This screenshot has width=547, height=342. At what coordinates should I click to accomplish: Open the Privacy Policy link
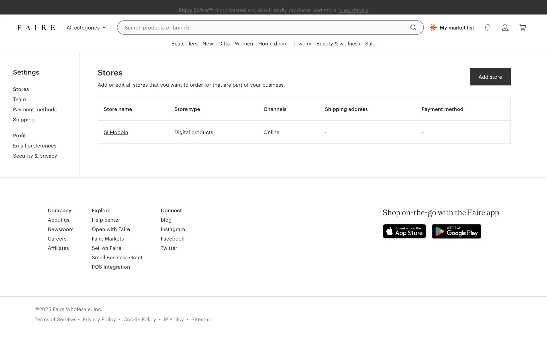99,319
